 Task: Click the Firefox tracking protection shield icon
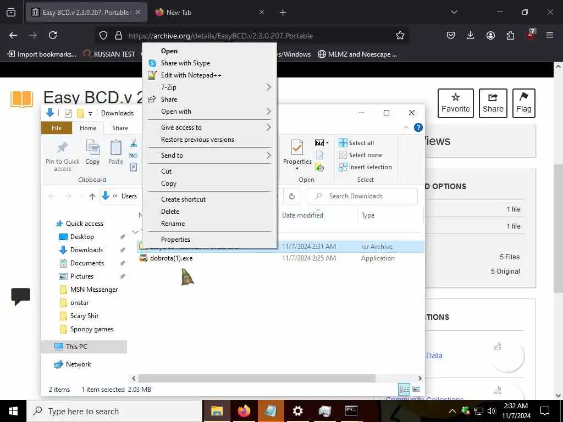pyautogui.click(x=103, y=35)
